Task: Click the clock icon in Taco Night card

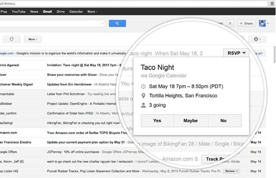Action: (144, 86)
